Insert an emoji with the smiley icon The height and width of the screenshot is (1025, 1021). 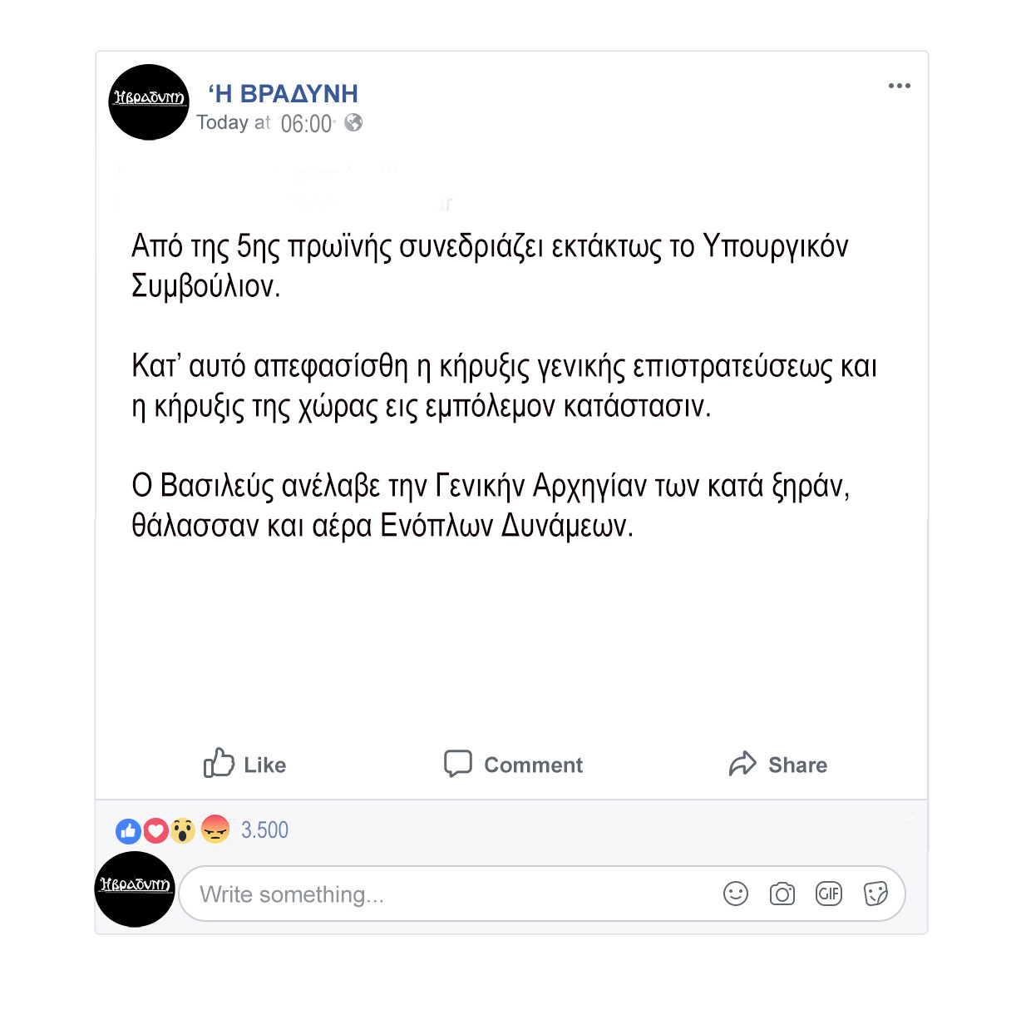tap(736, 894)
